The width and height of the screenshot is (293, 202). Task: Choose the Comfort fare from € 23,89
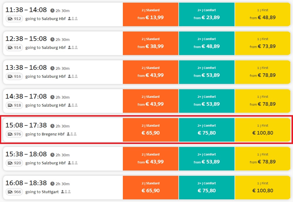pyautogui.click(x=207, y=14)
